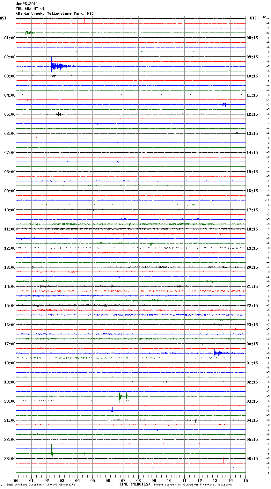The height and width of the screenshot is (489, 271).
Task: Click the "-30" DC offset value
Action: [267, 33]
